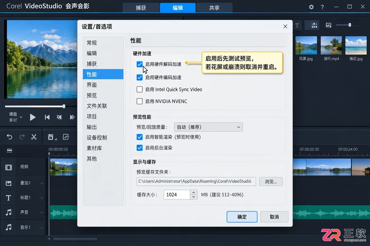This screenshot has height=246, width=370.
Task: Click the preview scrubber slider handle
Action: 64,106
